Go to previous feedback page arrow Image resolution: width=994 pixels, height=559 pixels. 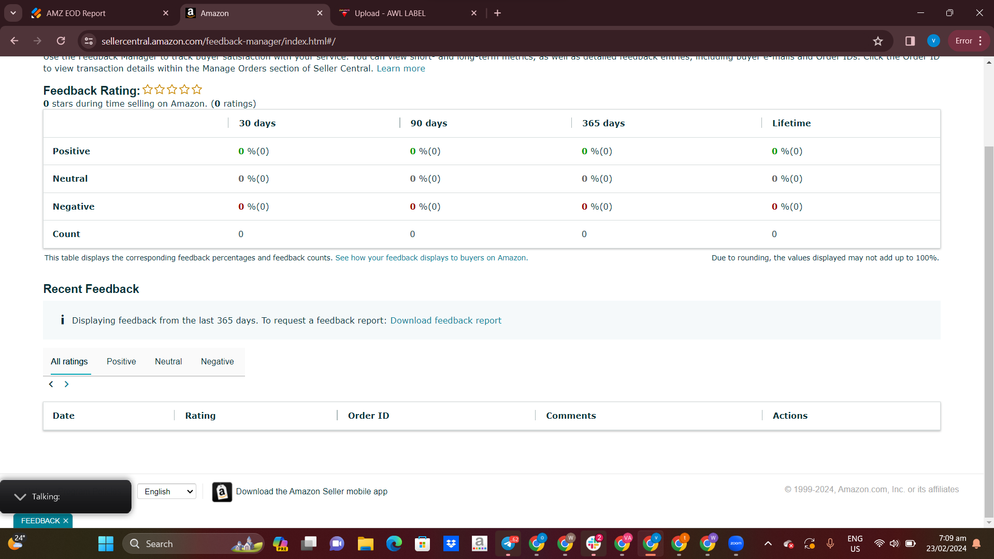(51, 384)
